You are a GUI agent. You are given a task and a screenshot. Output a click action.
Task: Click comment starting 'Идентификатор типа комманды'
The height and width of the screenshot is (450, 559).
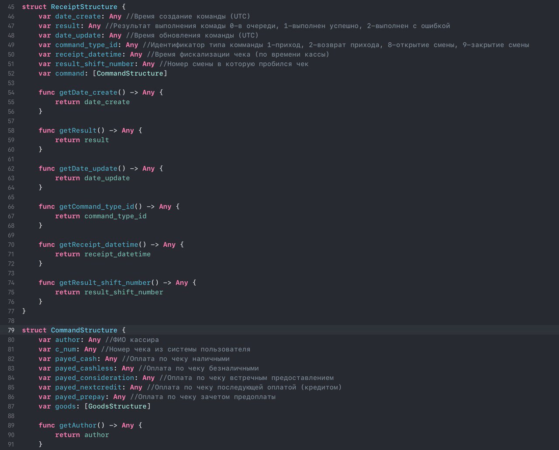click(x=336, y=45)
